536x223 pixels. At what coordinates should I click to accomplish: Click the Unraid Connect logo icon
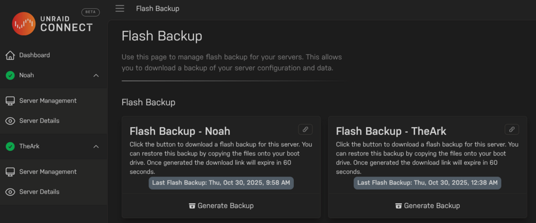[24, 24]
